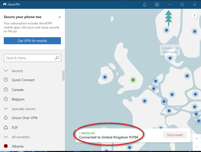The image size is (201, 152).
Task: Click the search magnifier icon
Action: click(x=57, y=58)
